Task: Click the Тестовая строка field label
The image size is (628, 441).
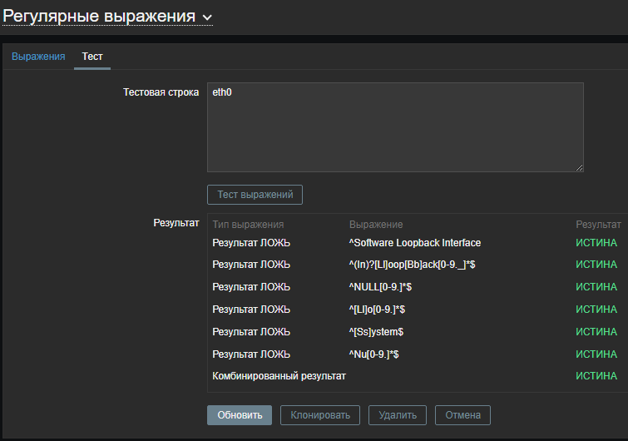Action: point(161,92)
